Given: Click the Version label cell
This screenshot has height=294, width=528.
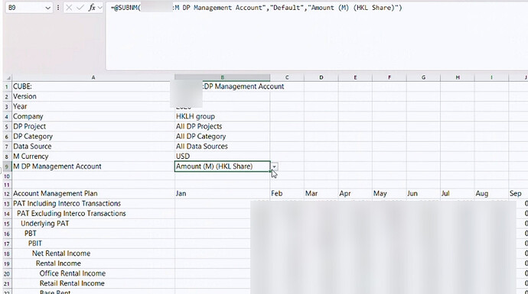Looking at the screenshot, I should pyautogui.click(x=93, y=96).
